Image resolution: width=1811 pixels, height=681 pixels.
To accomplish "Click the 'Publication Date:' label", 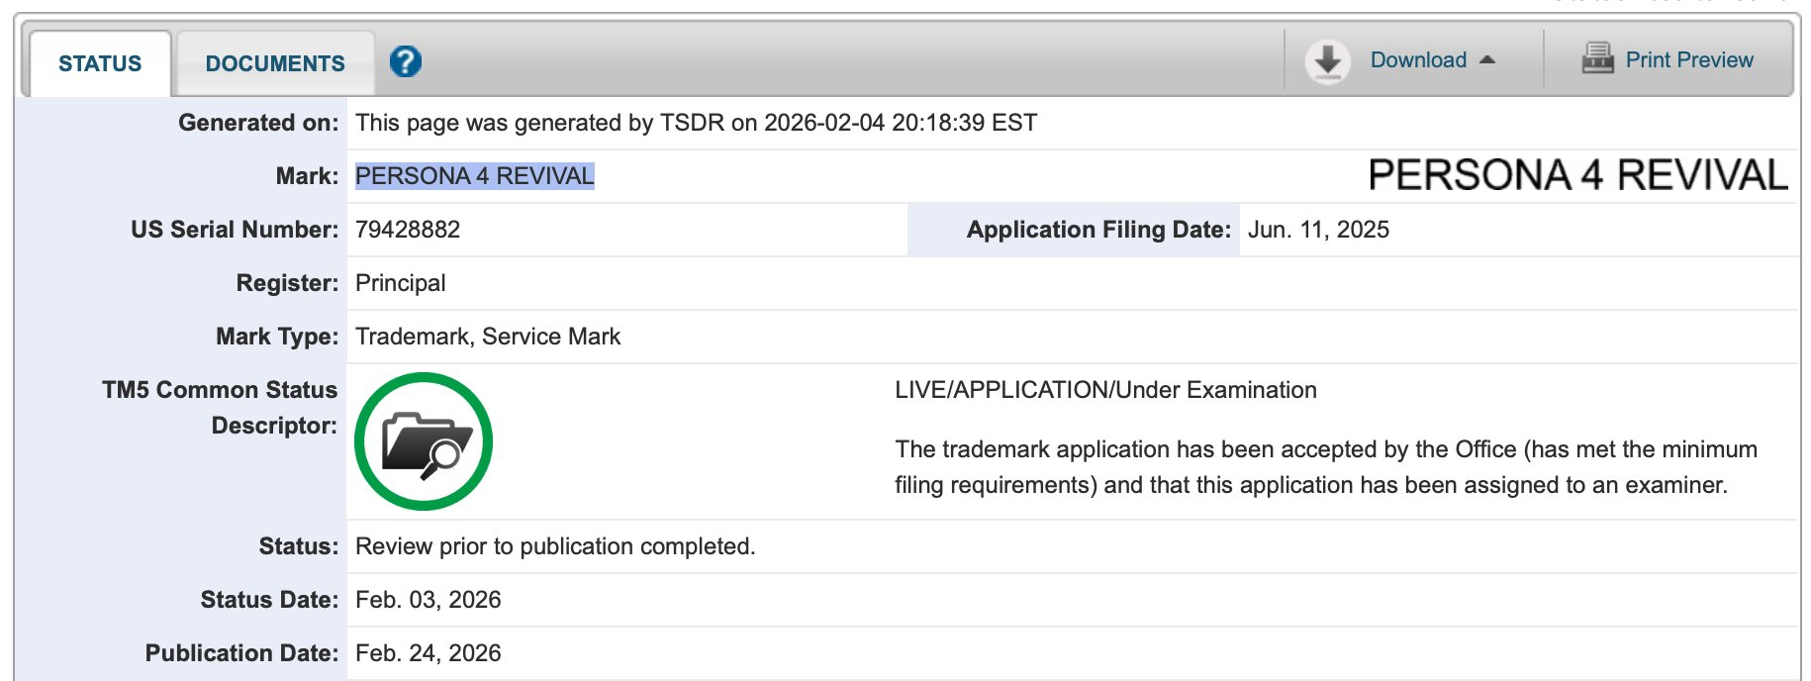I will click(241, 653).
